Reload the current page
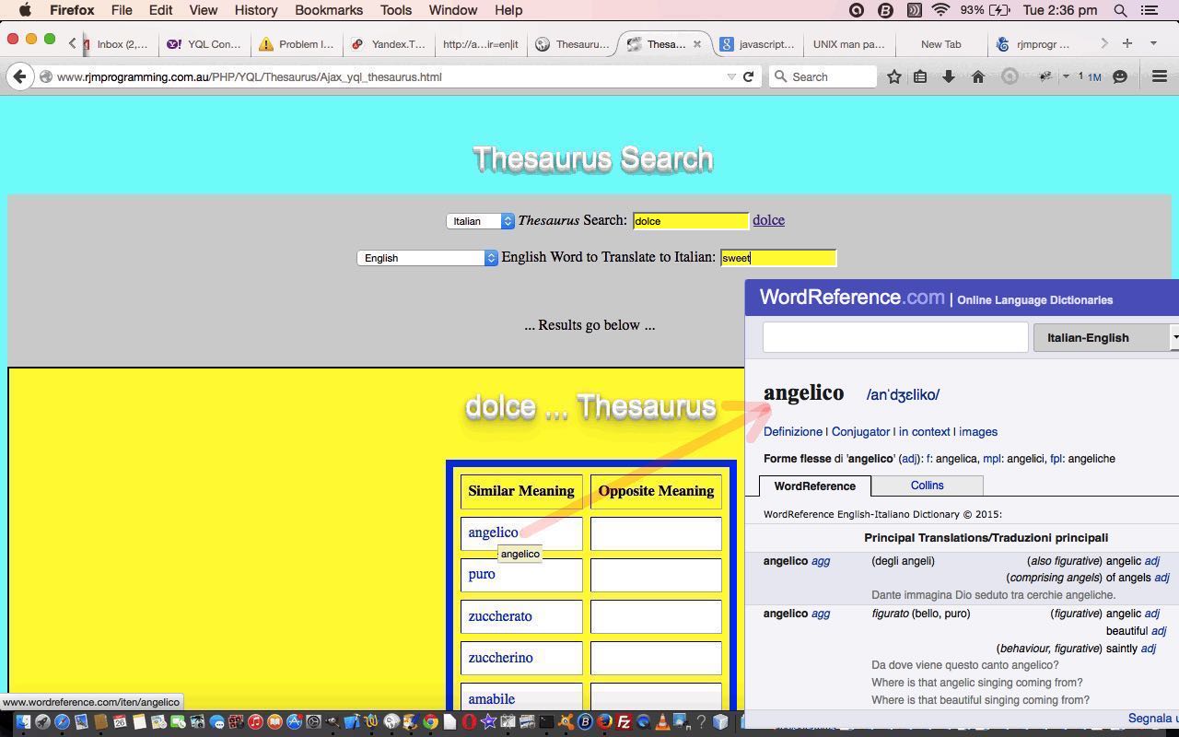The width and height of the screenshot is (1179, 737). coord(748,76)
